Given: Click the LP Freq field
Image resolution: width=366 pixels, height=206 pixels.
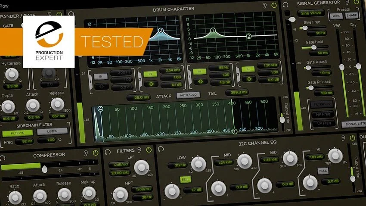Looking at the screenshot, I should pos(323,123).
